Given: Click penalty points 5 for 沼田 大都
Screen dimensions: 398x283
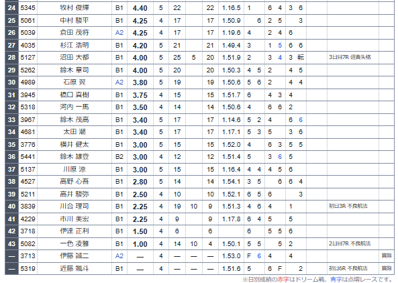Looking at the screenshot, I should pos(194,58).
